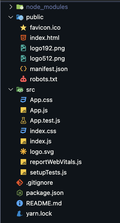Open index.css file
This screenshot has height=223, width=120.
pyautogui.click(x=43, y=131)
